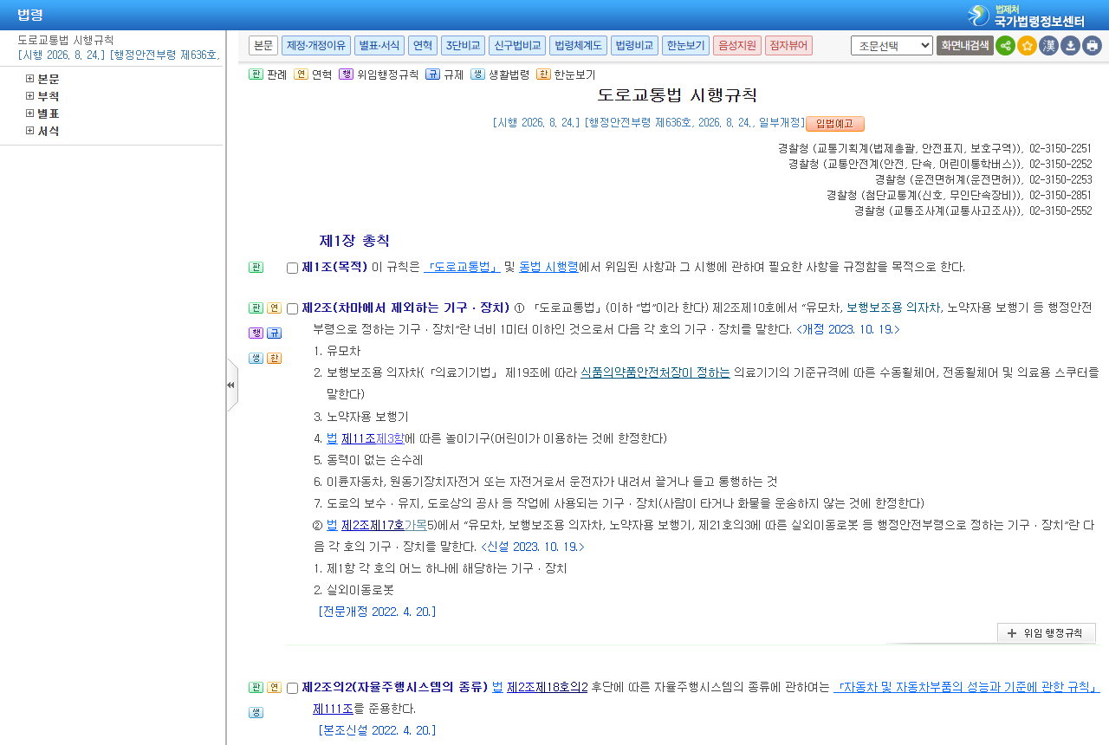
Task: Open the 동법 시행령 link in 제1조
Action: coord(548,267)
